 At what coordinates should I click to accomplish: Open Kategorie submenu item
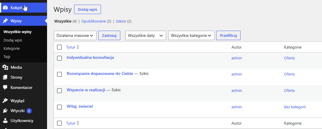[x=12, y=49]
